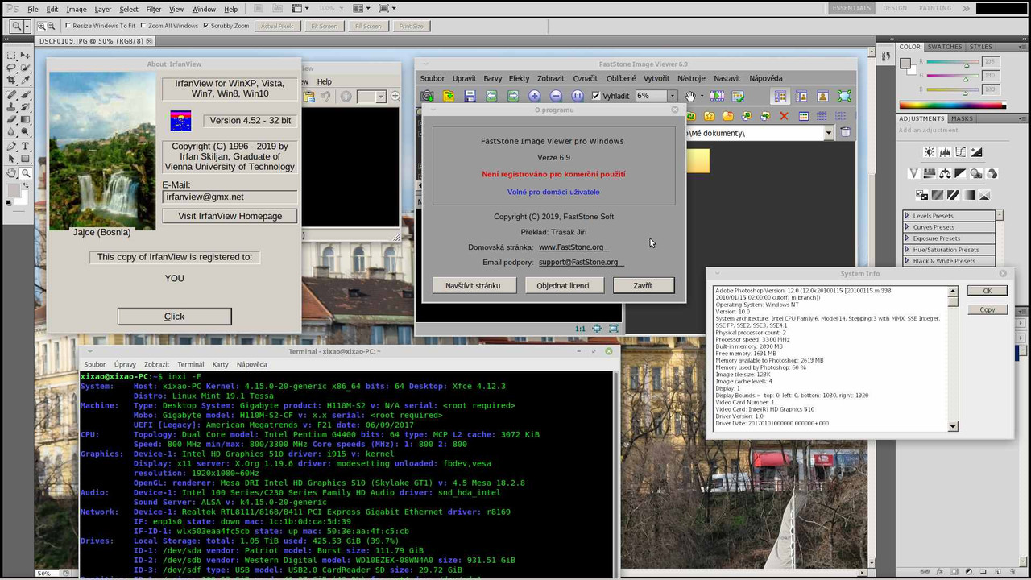Add a Levels adjustment from Adjustments panel

click(x=946, y=152)
